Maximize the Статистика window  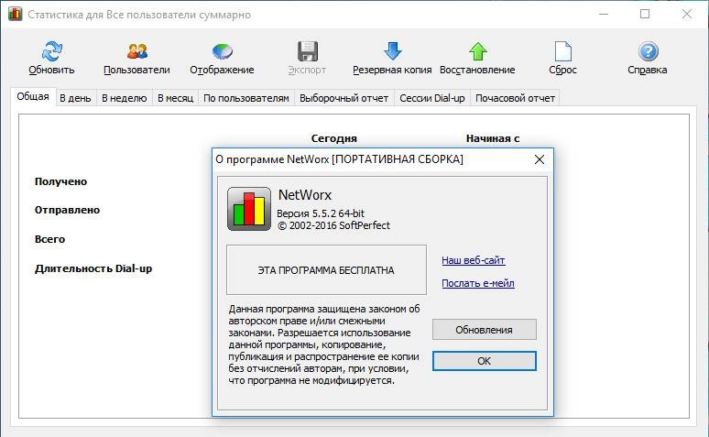[x=645, y=14]
